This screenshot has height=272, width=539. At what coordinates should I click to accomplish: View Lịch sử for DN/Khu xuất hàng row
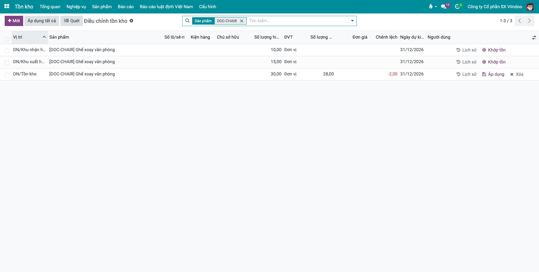click(x=466, y=62)
